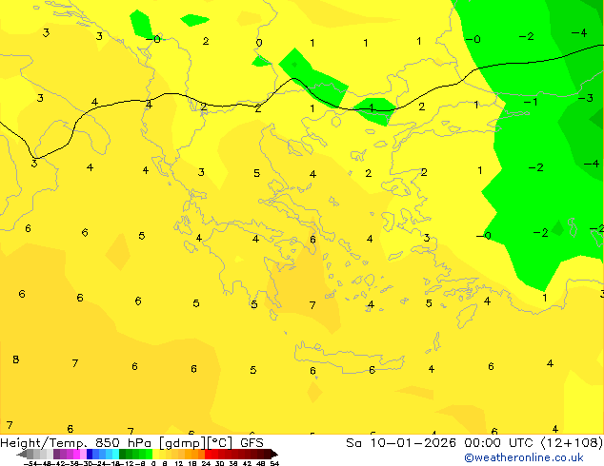
Task: Pick the bright yellow legend swatch above 0
Action: pos(155,454)
